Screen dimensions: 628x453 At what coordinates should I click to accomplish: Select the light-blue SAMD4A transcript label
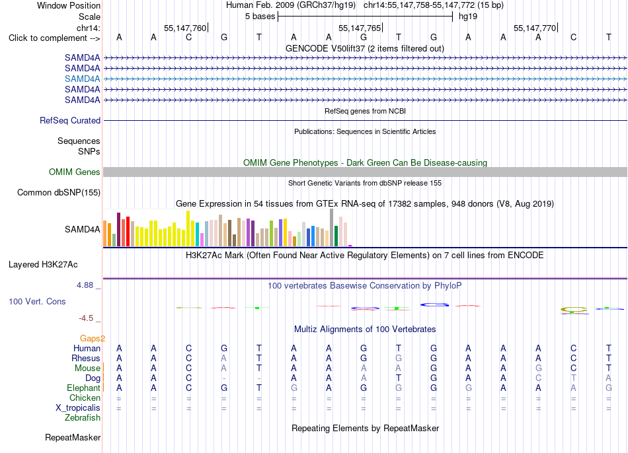[82, 79]
